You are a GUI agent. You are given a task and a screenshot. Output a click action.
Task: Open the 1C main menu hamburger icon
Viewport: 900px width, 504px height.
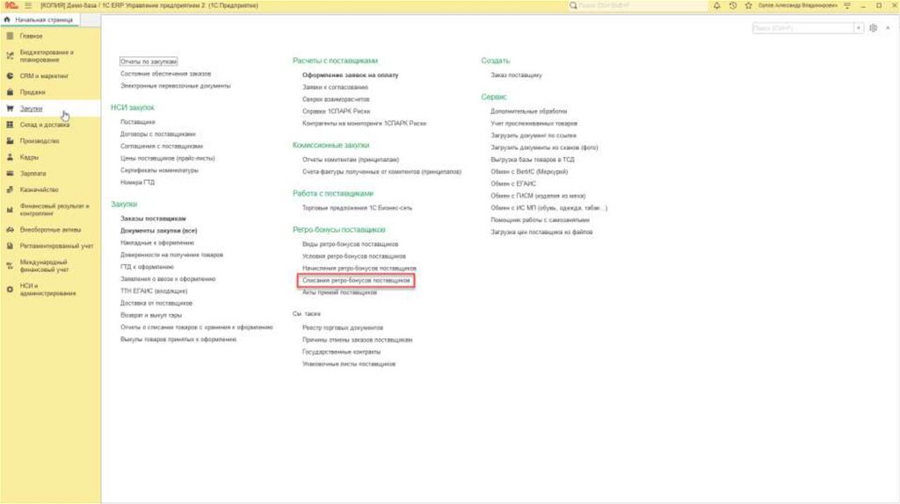point(27,6)
